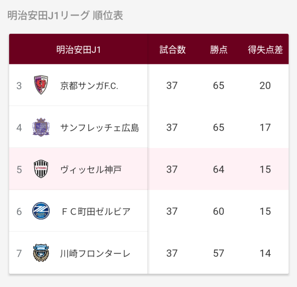Viewport: 297px width, 287px height.
Task: Click the Vissel Kobe crest icon
Action: click(x=41, y=169)
